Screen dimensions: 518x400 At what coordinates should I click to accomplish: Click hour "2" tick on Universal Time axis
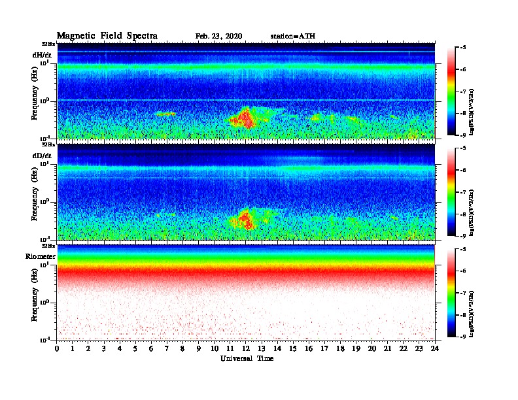[x=88, y=349]
